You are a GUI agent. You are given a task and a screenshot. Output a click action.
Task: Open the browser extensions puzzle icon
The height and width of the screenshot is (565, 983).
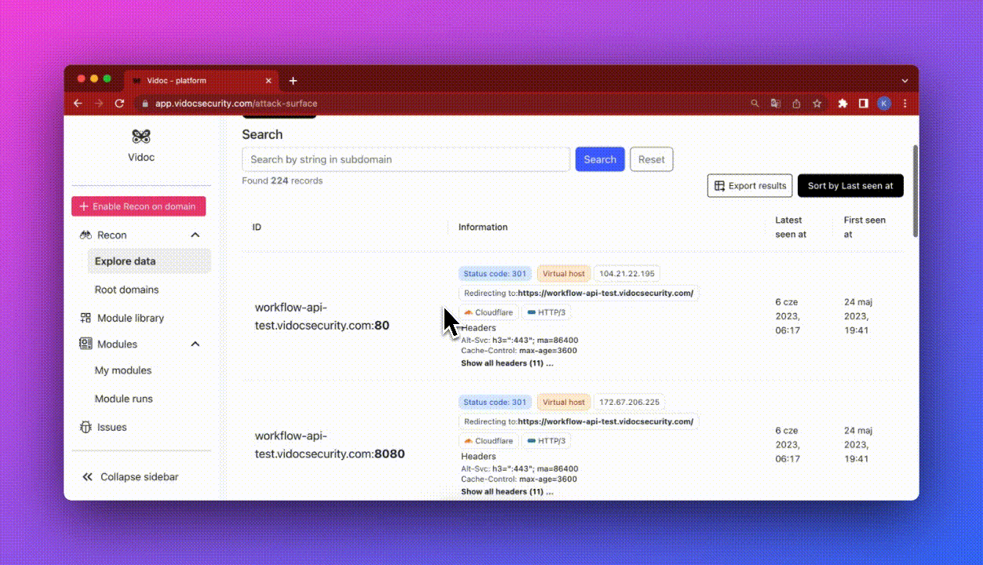(842, 104)
